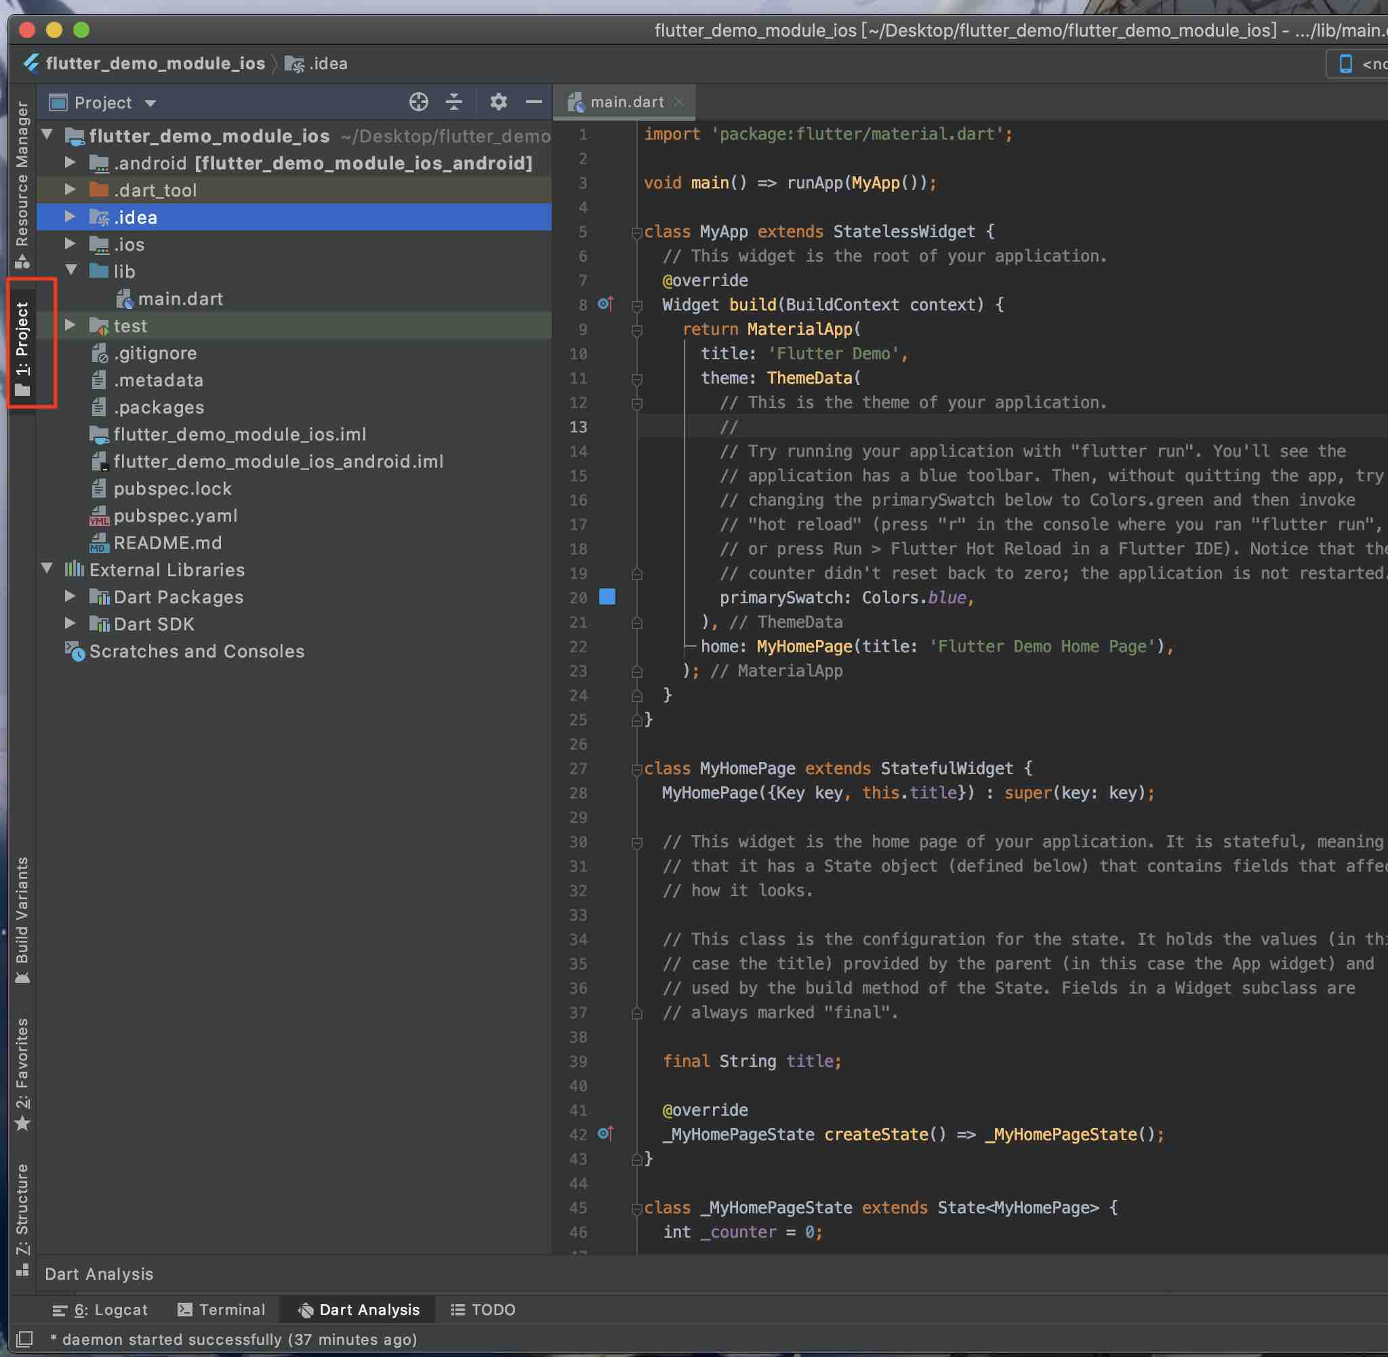Switch to the TODO tab
The height and width of the screenshot is (1357, 1388).
click(x=483, y=1310)
